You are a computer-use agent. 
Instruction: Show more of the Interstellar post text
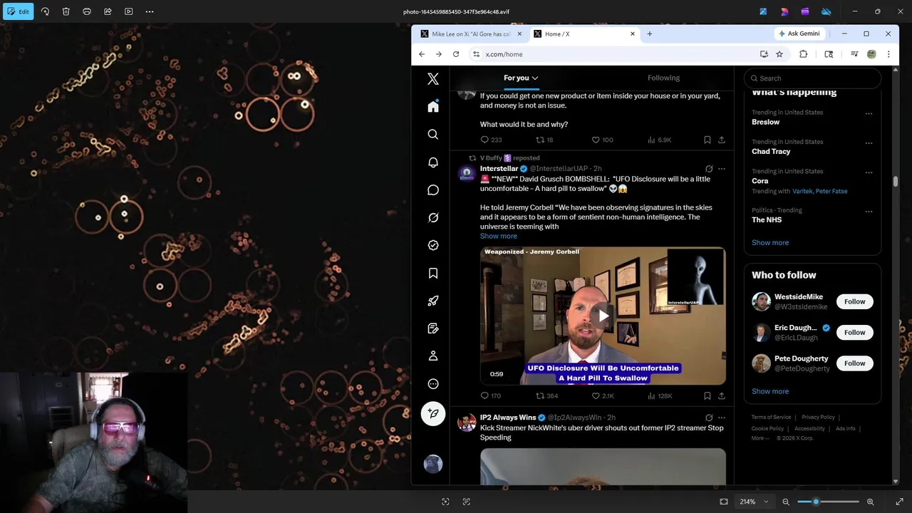[499, 236]
